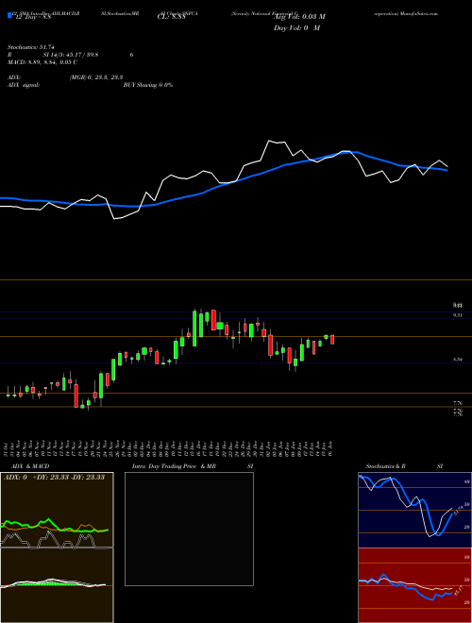The height and width of the screenshot is (623, 472).
Task: Click the 'BUY Slowing @ 0%' signal text
Action: tap(148, 85)
